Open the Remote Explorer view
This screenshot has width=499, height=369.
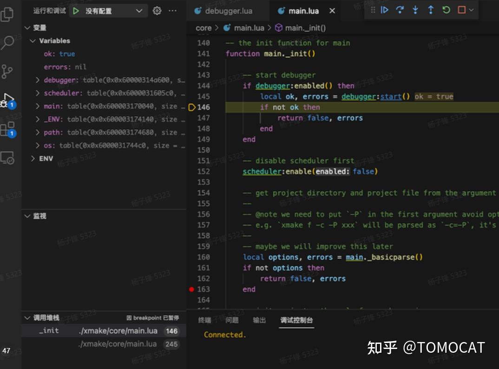[7, 158]
